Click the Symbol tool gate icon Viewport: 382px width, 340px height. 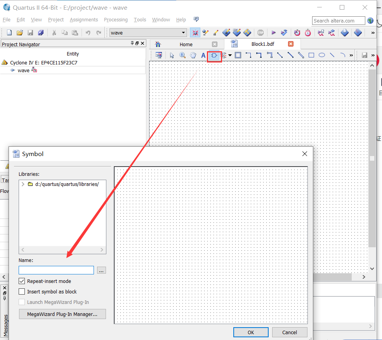tap(214, 56)
